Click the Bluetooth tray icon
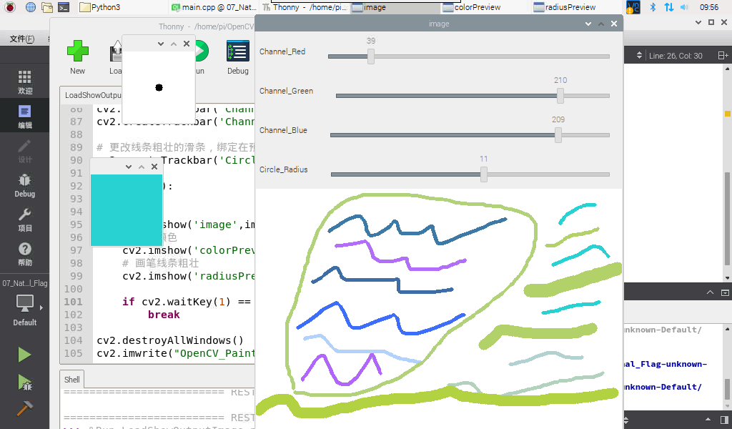The image size is (732, 429). coord(653,7)
